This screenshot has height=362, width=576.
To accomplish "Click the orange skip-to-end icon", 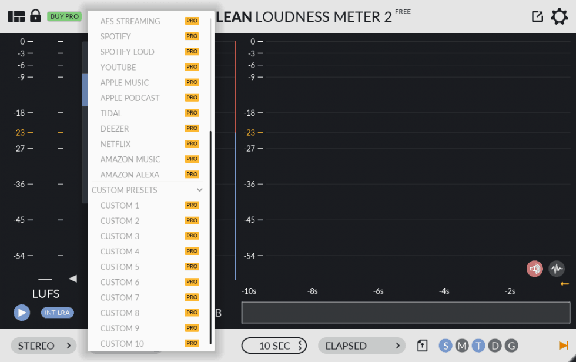I will click(x=563, y=346).
